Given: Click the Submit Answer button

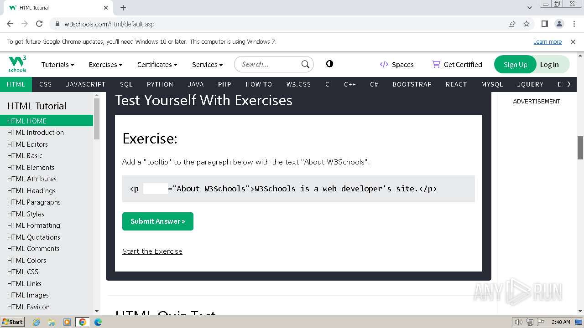Looking at the screenshot, I should pyautogui.click(x=158, y=221).
